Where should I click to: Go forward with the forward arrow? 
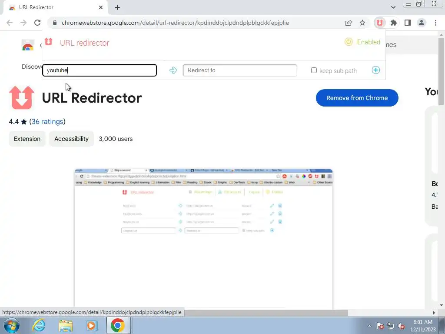coord(23,23)
